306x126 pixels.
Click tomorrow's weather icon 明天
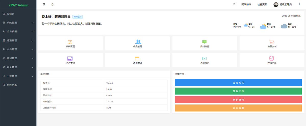click(x=263, y=26)
